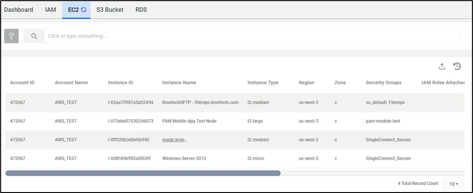Click 472067 in the Windows-Server-2012 row

[x=18, y=159]
